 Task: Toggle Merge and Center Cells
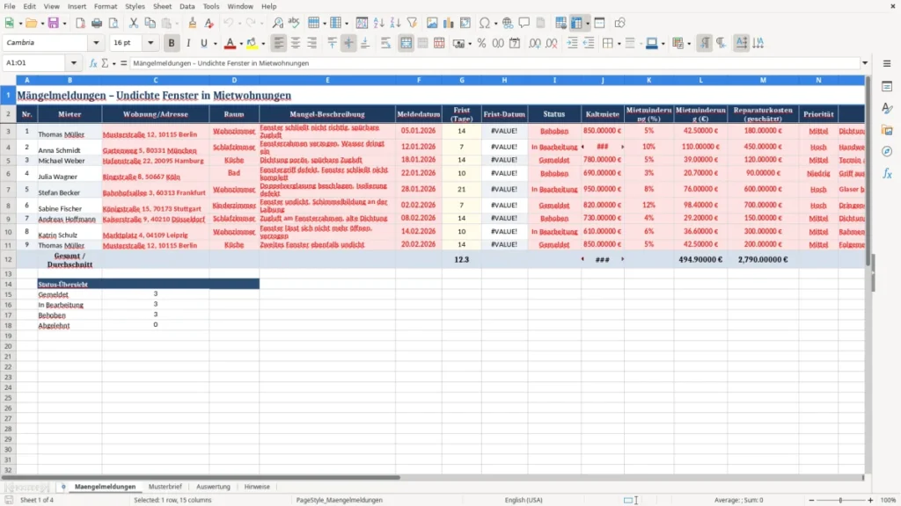[407, 43]
